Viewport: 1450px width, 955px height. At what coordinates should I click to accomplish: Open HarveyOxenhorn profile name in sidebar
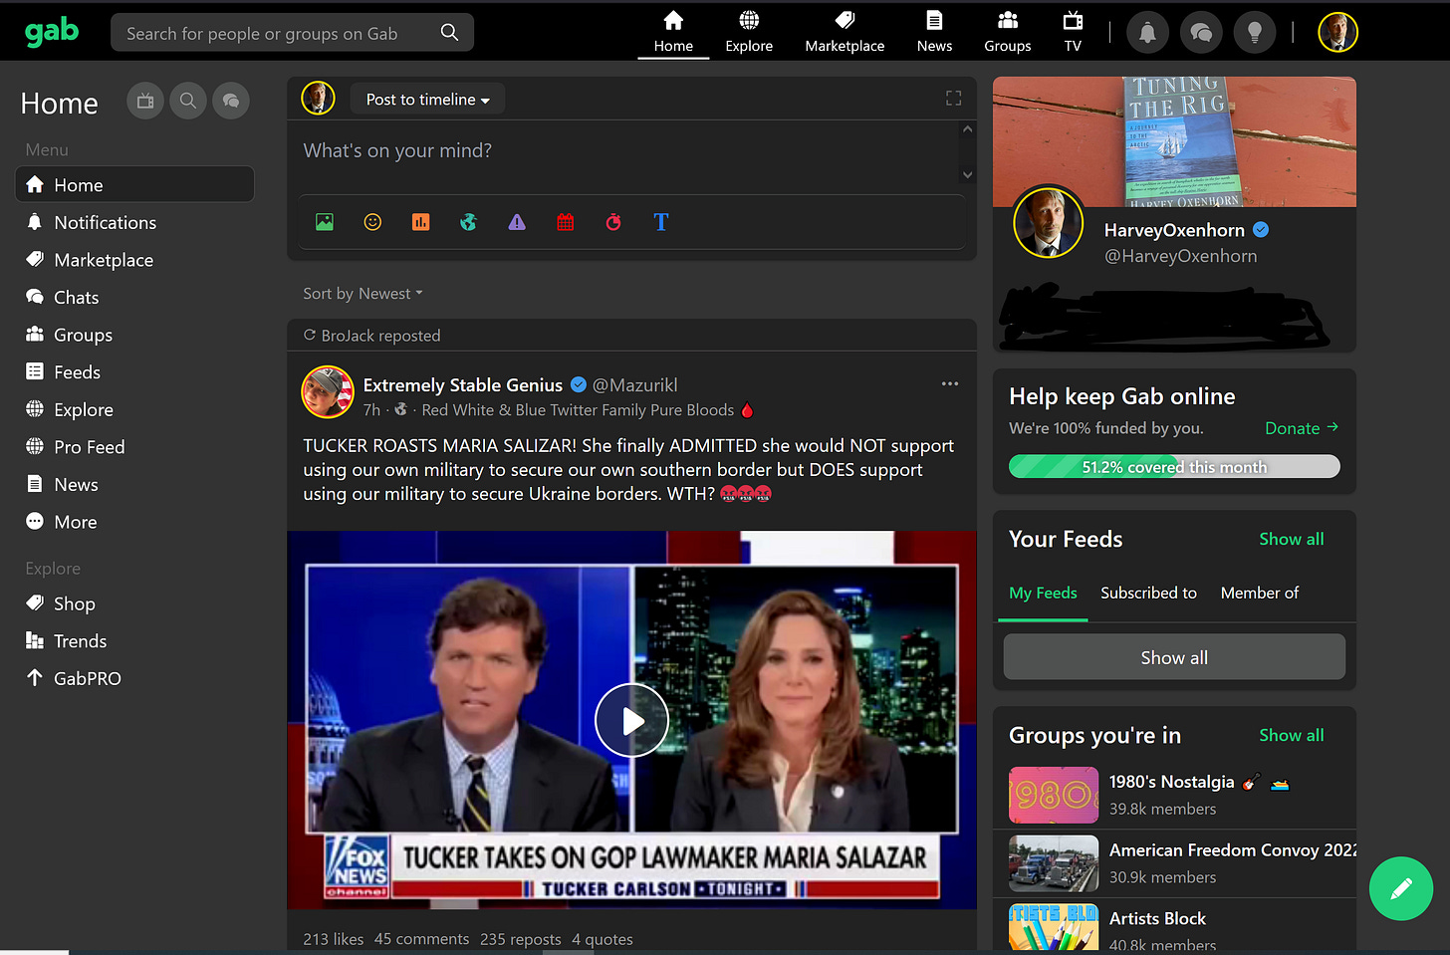(1174, 230)
